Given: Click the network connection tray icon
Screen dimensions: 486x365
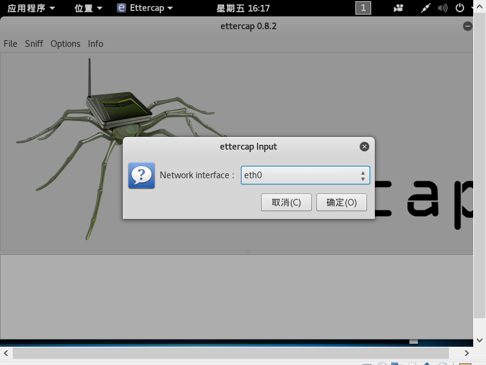Looking at the screenshot, I should point(426,8).
